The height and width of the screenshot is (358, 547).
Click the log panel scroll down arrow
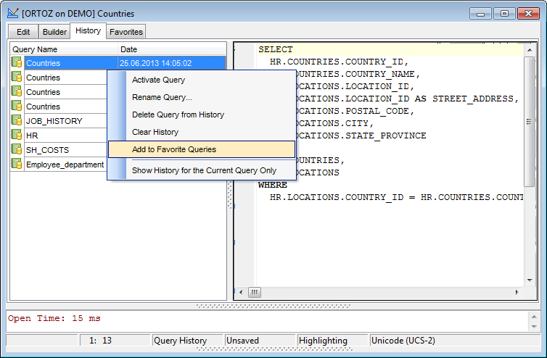click(x=534, y=327)
